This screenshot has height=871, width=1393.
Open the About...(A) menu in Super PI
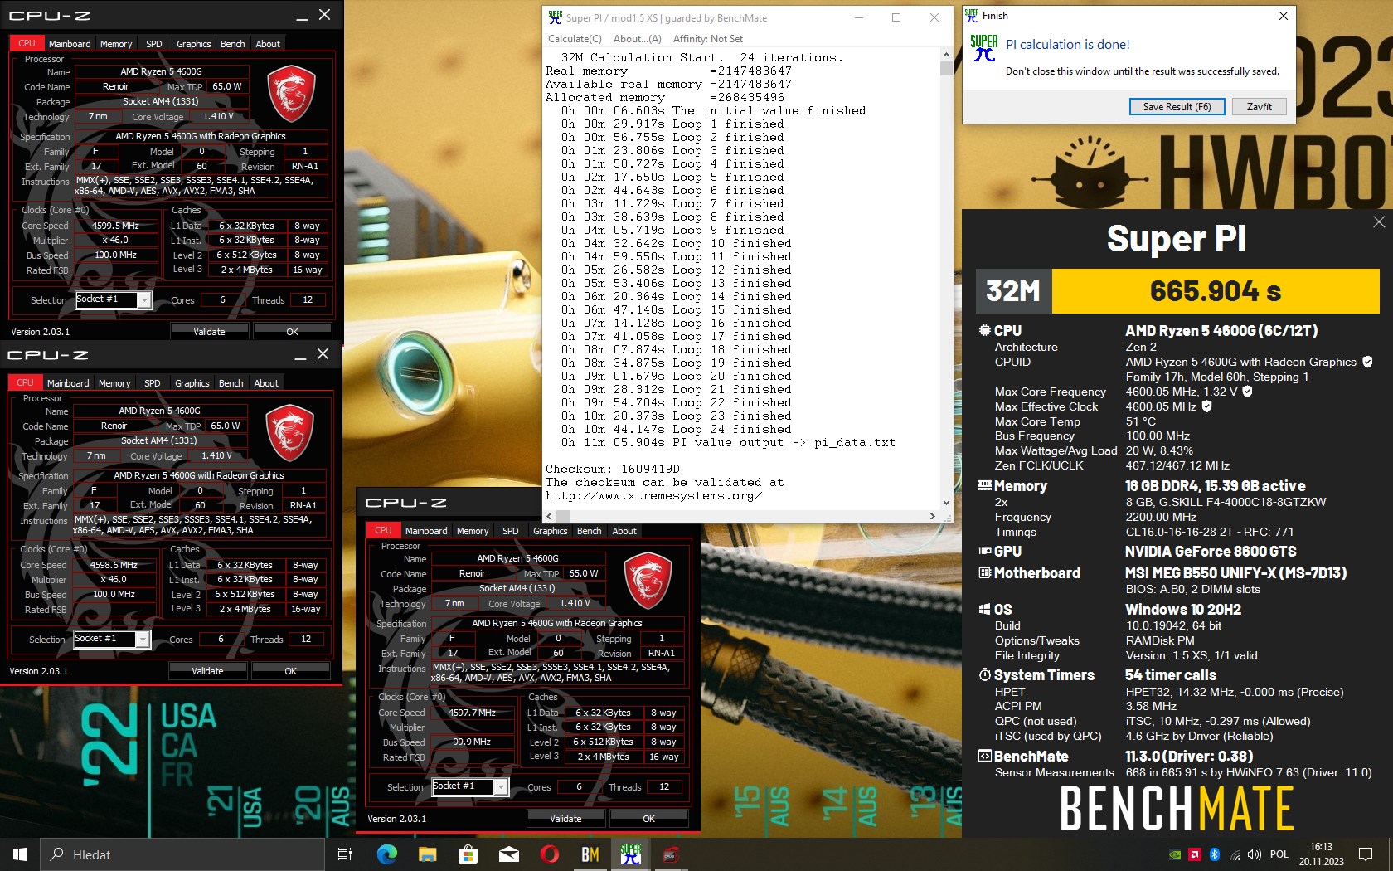point(637,39)
